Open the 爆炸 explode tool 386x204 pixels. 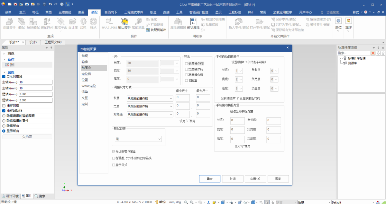348,23
